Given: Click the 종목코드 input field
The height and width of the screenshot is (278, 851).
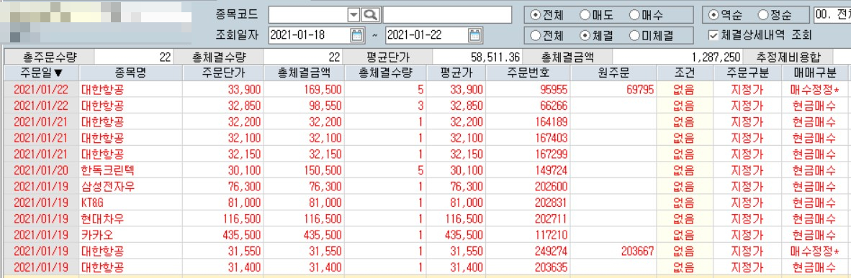Looking at the screenshot, I should pyautogui.click(x=308, y=15).
